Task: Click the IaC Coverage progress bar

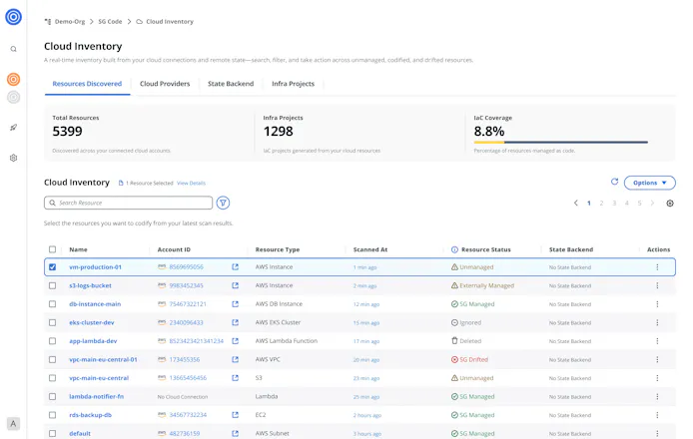Action: tap(561, 143)
